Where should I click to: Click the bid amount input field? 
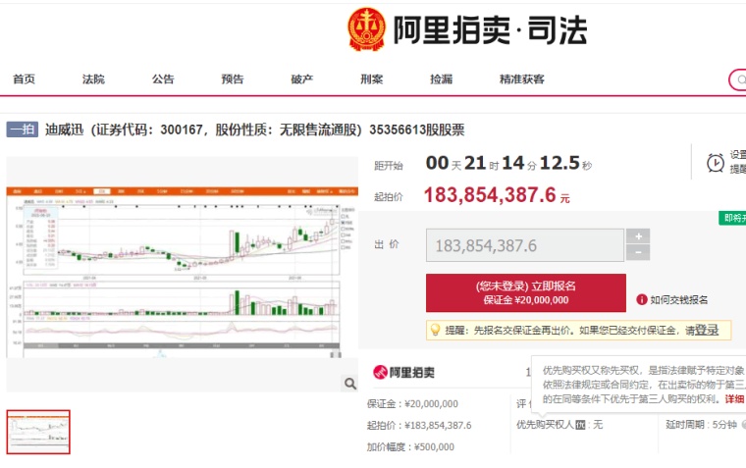(523, 245)
